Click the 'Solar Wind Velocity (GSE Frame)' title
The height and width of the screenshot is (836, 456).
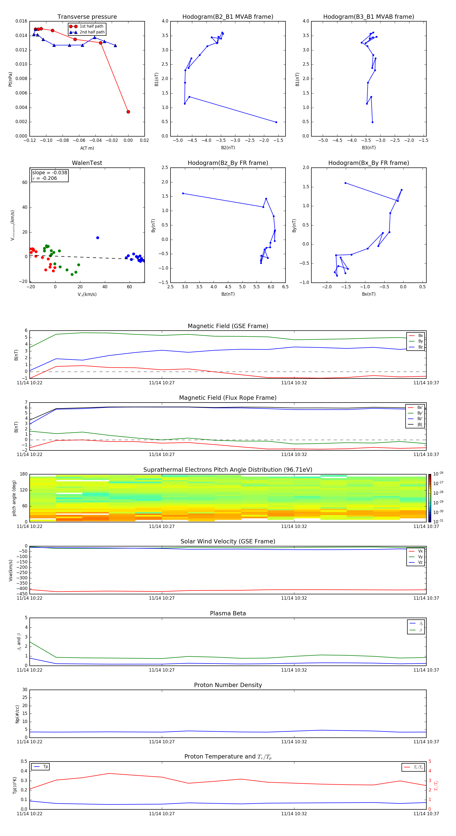tap(228, 541)
